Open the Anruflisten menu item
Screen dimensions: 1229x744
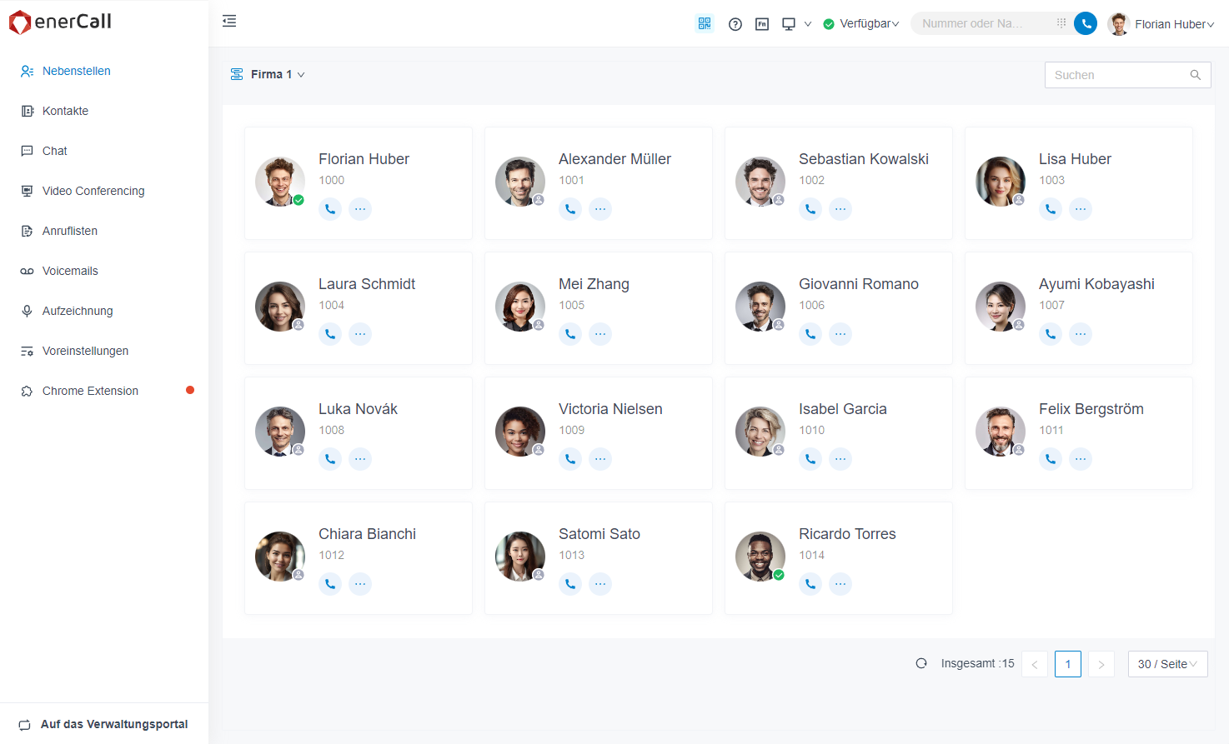pyautogui.click(x=70, y=231)
